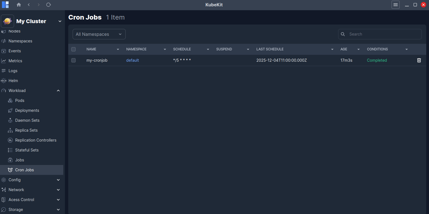Open Helm from the sidebar
This screenshot has height=214, width=429.
(x=13, y=81)
